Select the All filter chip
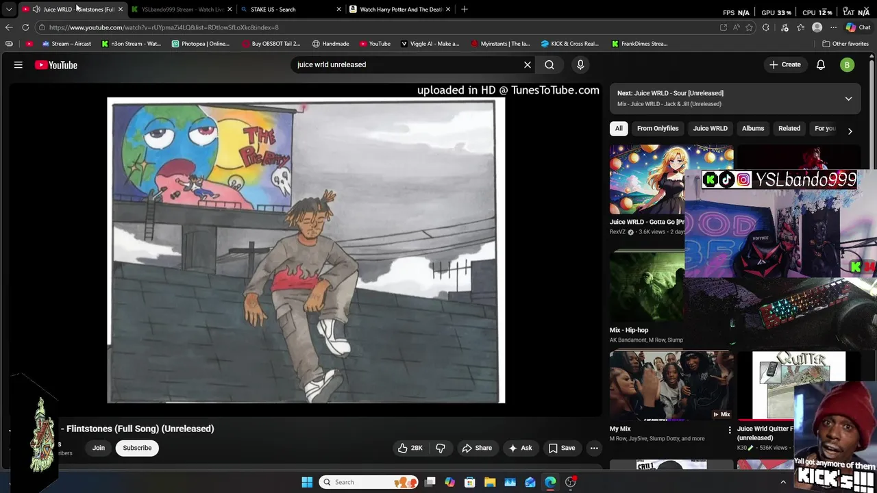 click(x=619, y=128)
